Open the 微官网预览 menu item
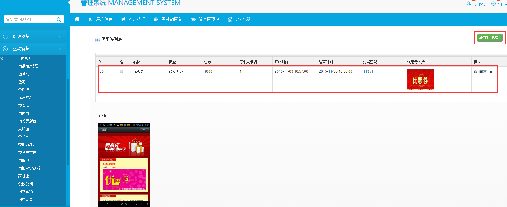The height and width of the screenshot is (207, 507). [205, 19]
